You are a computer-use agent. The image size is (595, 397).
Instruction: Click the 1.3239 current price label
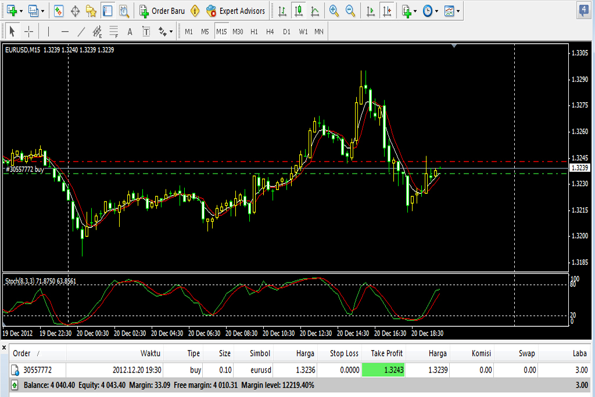click(x=579, y=168)
